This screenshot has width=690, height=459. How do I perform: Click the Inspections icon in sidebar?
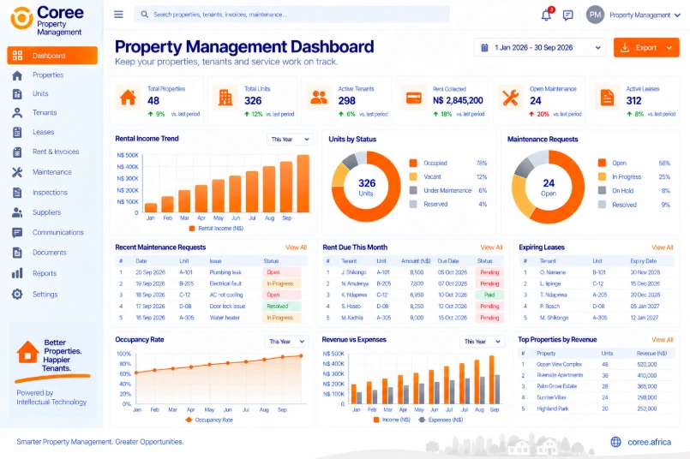pos(17,193)
